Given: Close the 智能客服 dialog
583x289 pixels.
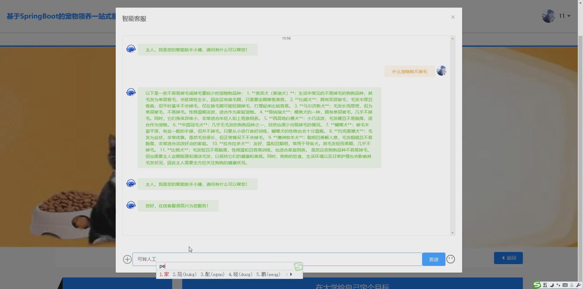Looking at the screenshot, I should (x=453, y=17).
